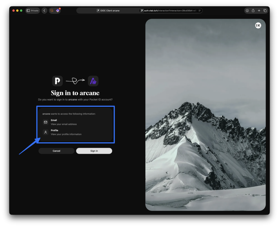This screenshot has width=279, height=227.
Task: Click the Sign in button
Action: pos(94,151)
